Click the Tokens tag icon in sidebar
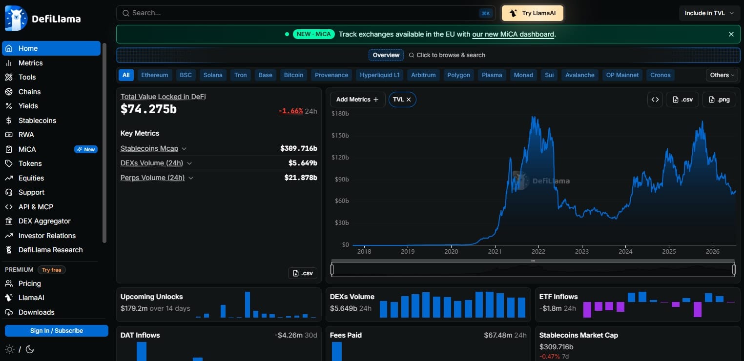The height and width of the screenshot is (361, 744). 9,163
